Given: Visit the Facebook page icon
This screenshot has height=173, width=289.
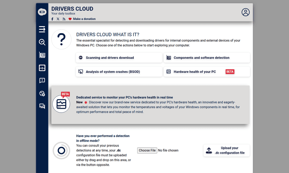Looking at the screenshot, I should coord(52,19).
